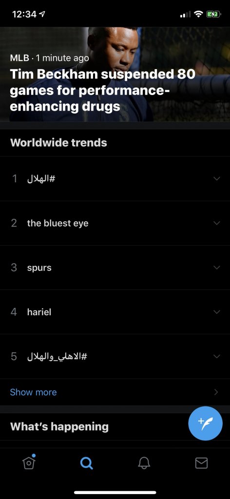This screenshot has width=230, height=499.
Task: Open the chevron next to 'spurs'
Action: [x=217, y=268]
